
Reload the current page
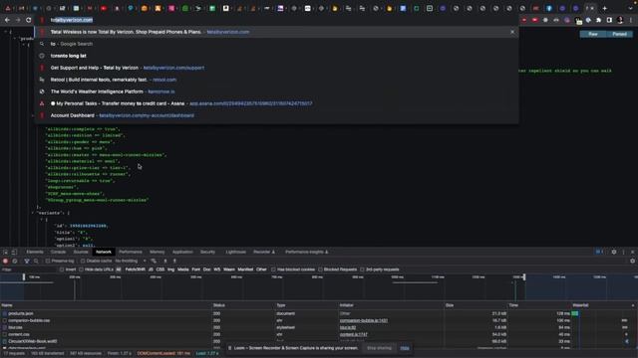coord(29,20)
